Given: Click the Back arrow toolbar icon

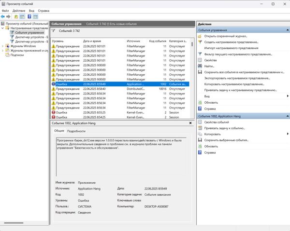Looking at the screenshot, I should click(x=3, y=16).
